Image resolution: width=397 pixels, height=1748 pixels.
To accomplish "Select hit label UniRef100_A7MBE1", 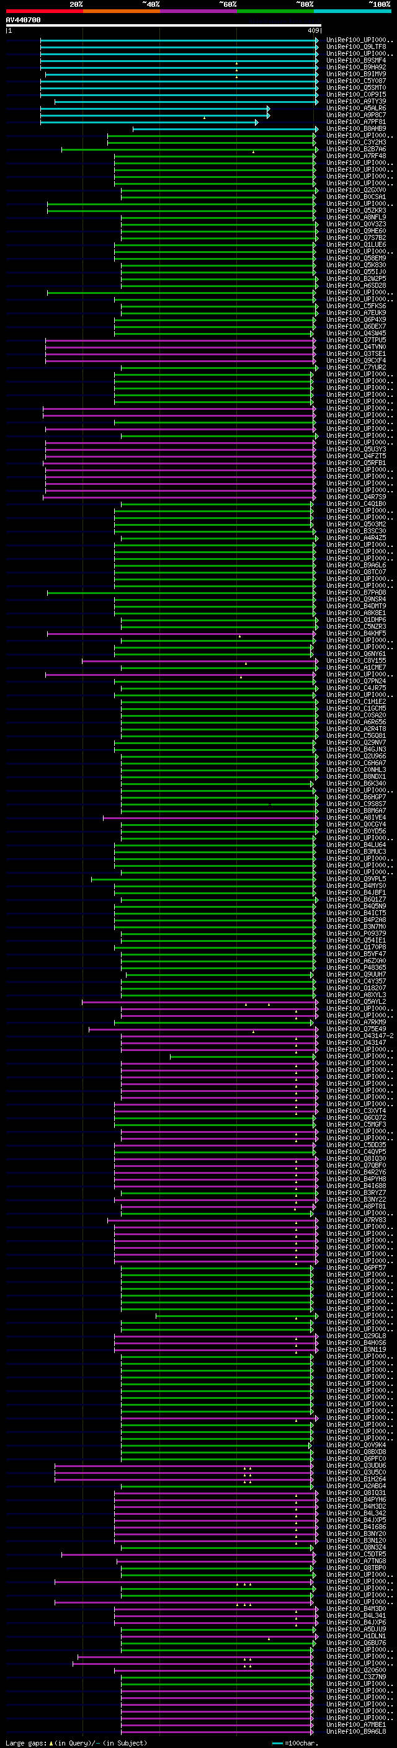I will click(x=356, y=1724).
